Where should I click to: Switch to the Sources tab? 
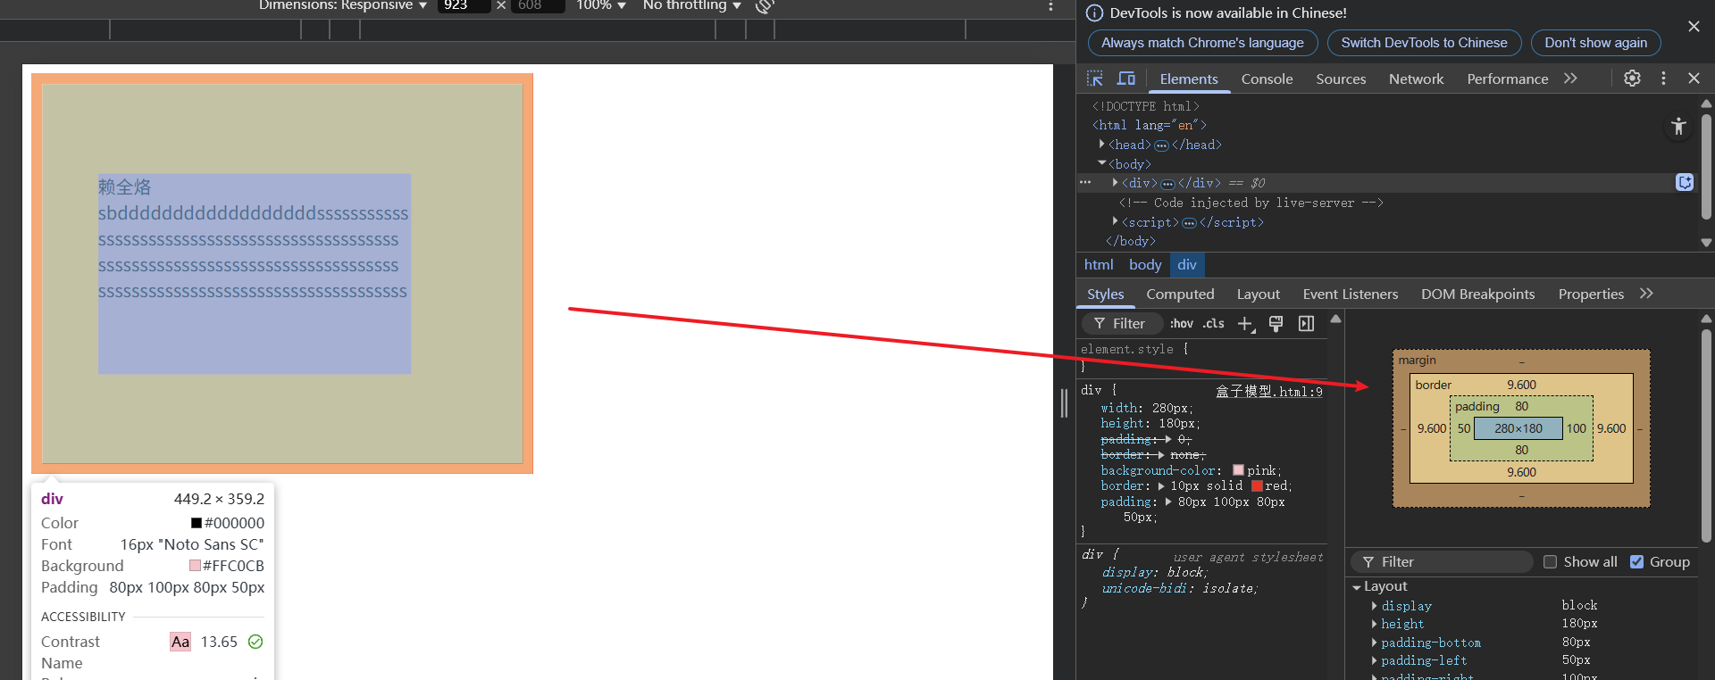(x=1341, y=79)
